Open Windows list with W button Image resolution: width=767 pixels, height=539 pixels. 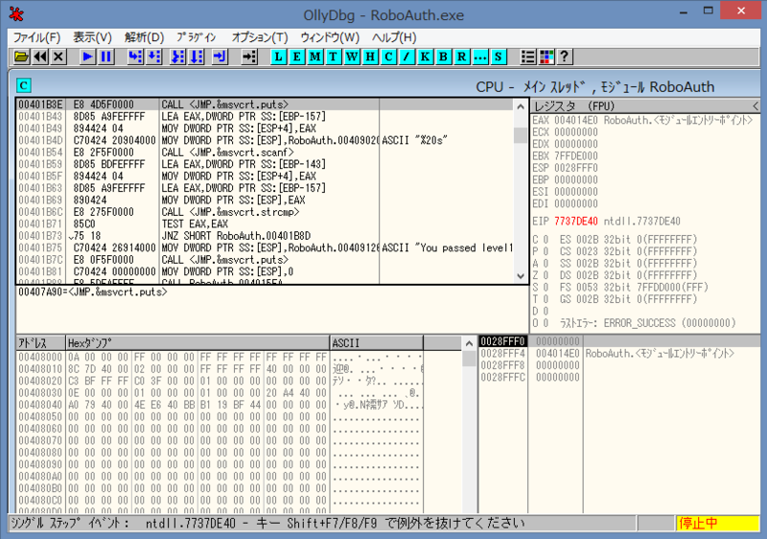[352, 57]
